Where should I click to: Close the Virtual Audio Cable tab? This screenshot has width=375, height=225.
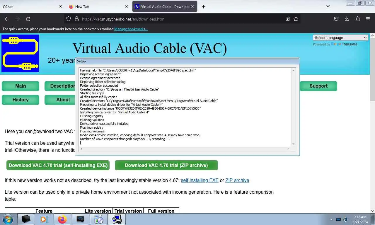click(x=192, y=6)
